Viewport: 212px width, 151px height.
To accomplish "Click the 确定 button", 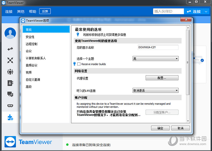I will [160, 128].
